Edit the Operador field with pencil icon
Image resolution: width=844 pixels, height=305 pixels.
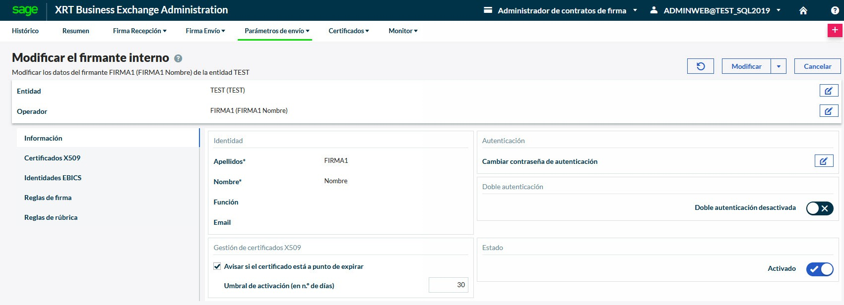pyautogui.click(x=829, y=111)
